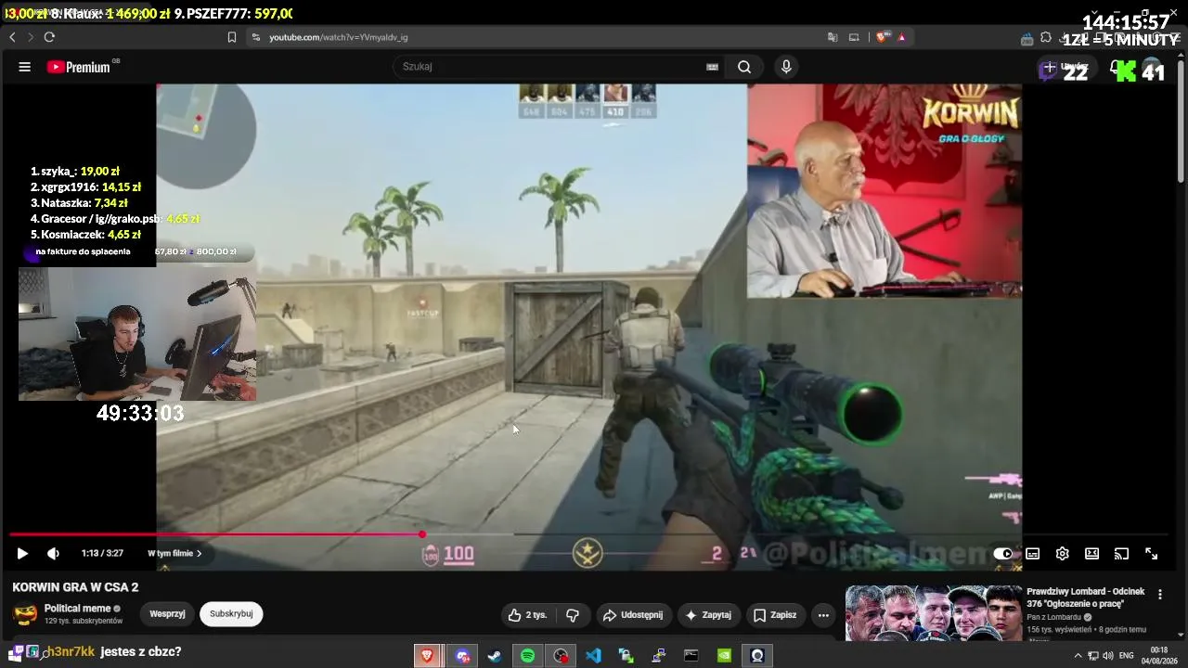Like the video with 2 tys. likes
Screen dimensions: 1188x668
click(527, 614)
